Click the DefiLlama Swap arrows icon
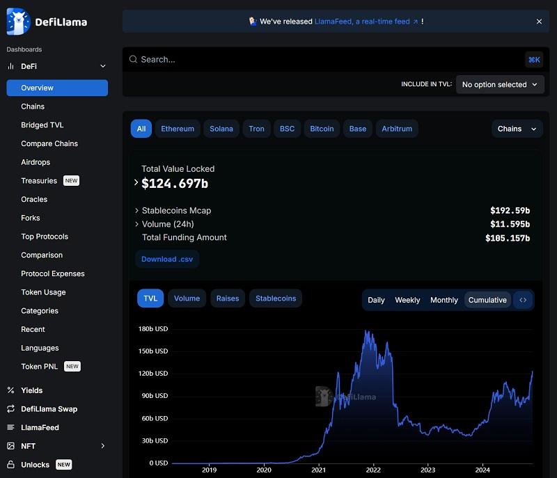This screenshot has width=557, height=478. [x=10, y=409]
